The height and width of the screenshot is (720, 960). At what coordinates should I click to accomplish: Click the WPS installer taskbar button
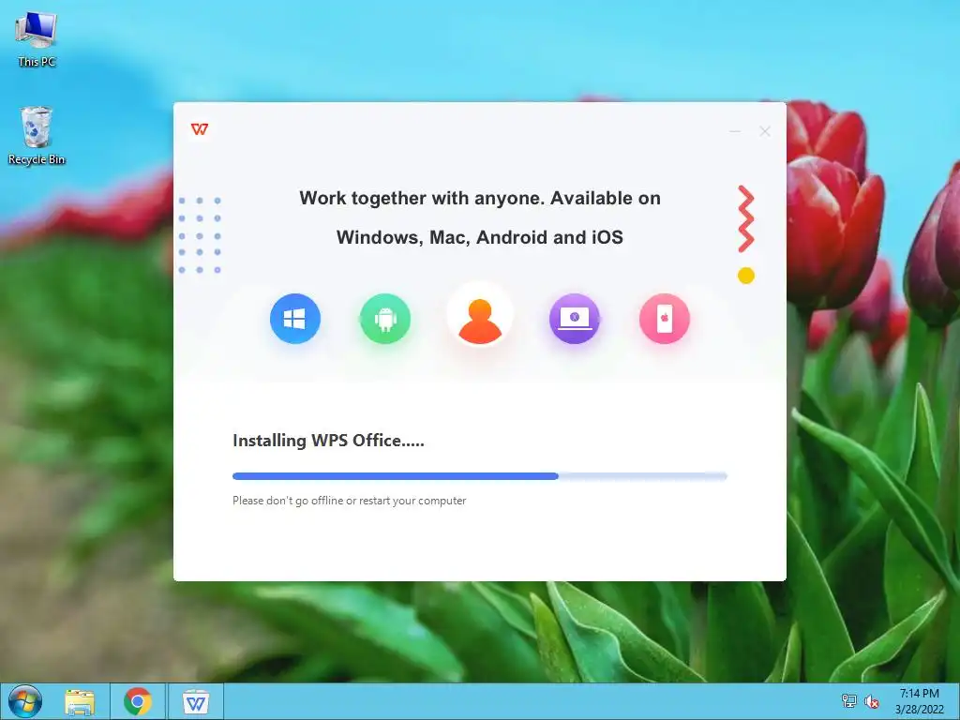click(196, 701)
